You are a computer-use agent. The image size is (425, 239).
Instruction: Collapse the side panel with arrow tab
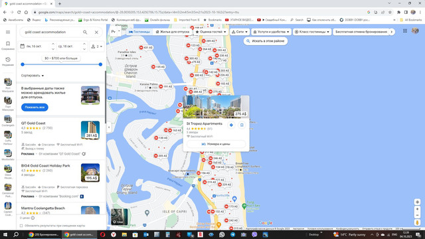click(109, 127)
